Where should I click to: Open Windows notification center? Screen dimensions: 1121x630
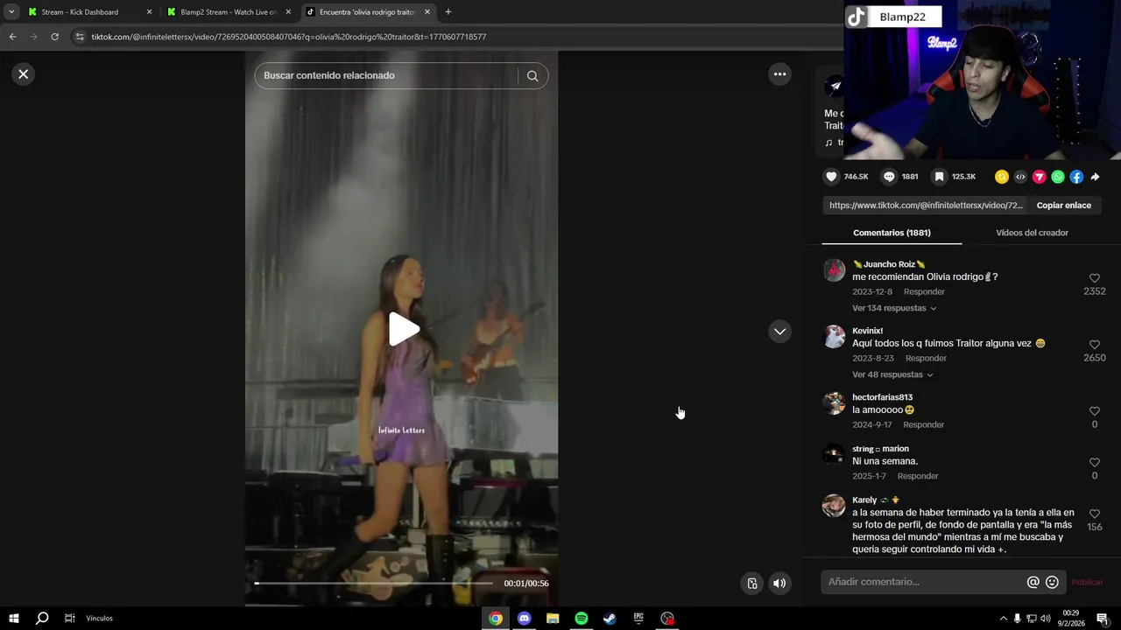pos(1102,619)
